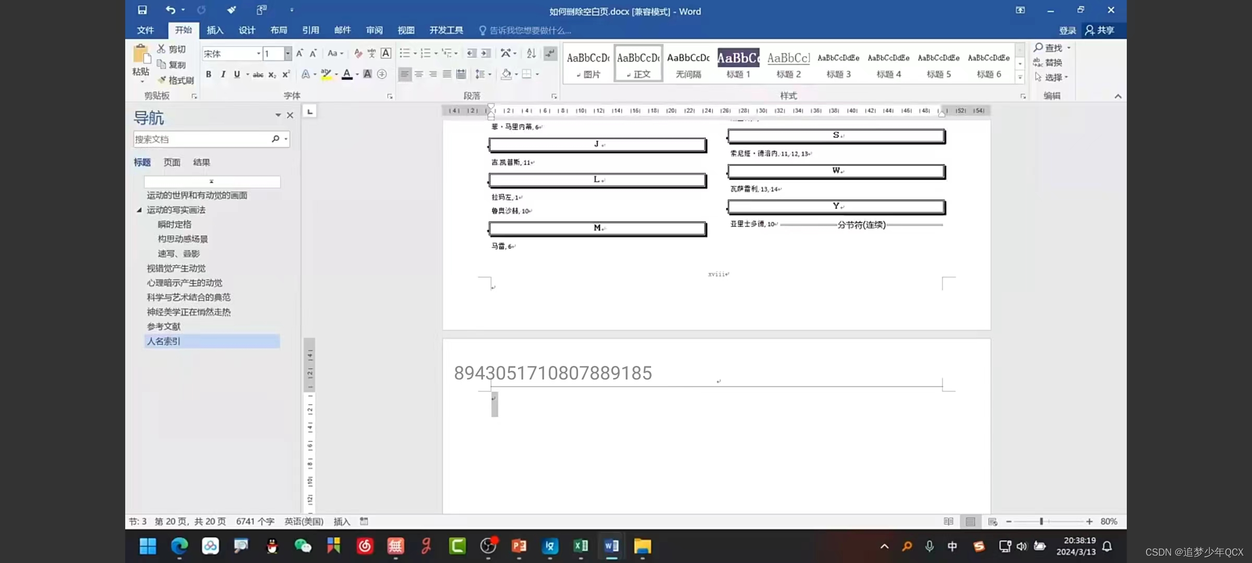Open the 插入 ribbon tab
Screen dimensions: 1252x563
coord(215,30)
